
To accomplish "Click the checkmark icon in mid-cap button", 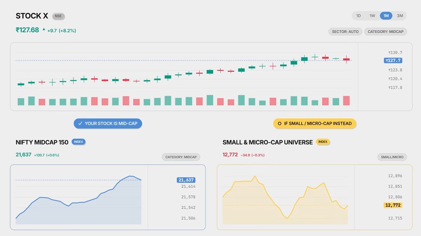I will click(80, 123).
